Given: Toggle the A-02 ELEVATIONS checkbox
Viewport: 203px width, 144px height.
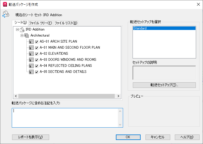Looking at the screenshot, I should point(37,54).
